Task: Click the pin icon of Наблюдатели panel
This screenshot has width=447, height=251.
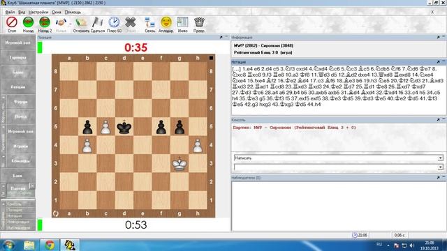Action: pyautogui.click(x=438, y=178)
